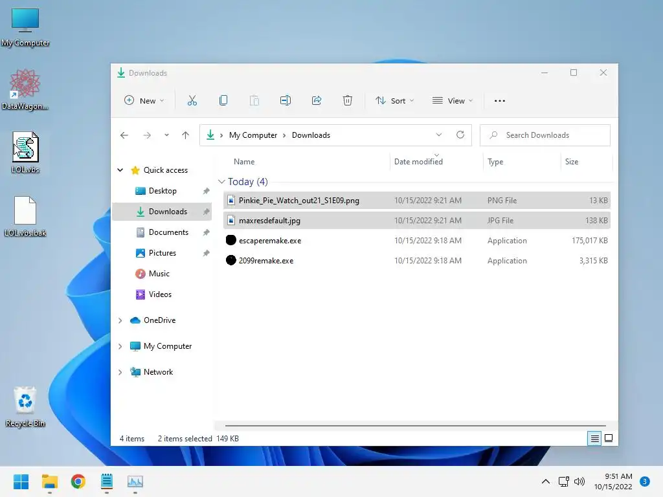The image size is (663, 497).
Task: Open the Sort dropdown menu
Action: (395, 100)
